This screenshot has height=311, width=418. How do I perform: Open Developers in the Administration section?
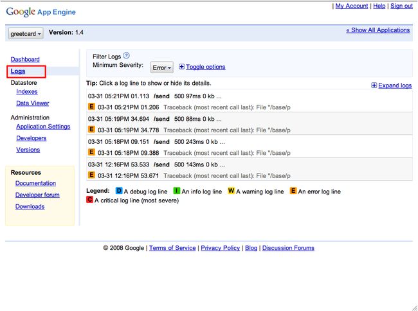click(32, 138)
